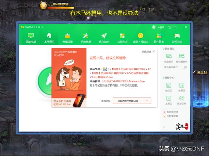Click the upgrade arrow beside 360安全卫士12
209x156 pixels.
click(42, 27)
